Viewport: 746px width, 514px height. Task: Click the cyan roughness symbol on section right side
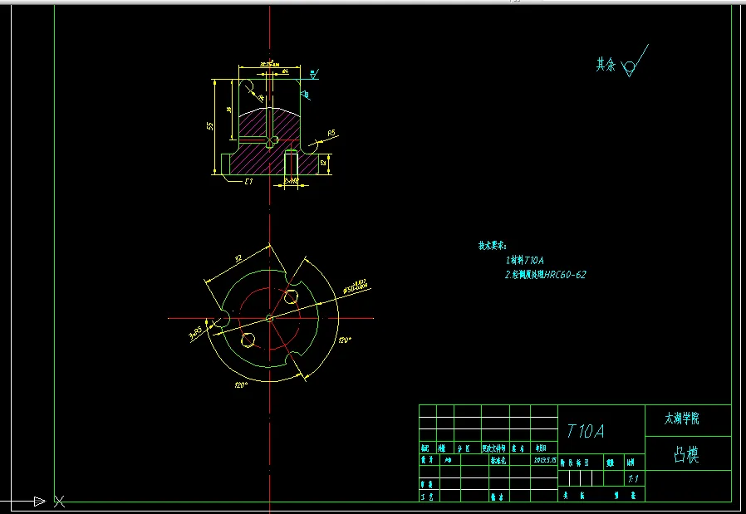(x=306, y=95)
